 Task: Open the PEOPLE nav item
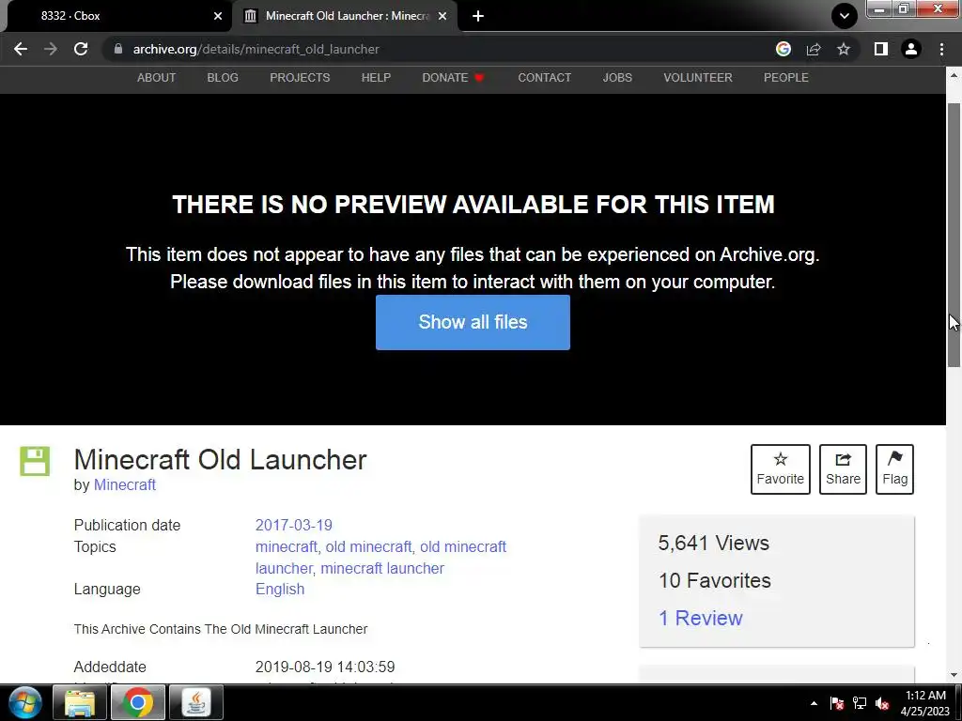(x=786, y=78)
